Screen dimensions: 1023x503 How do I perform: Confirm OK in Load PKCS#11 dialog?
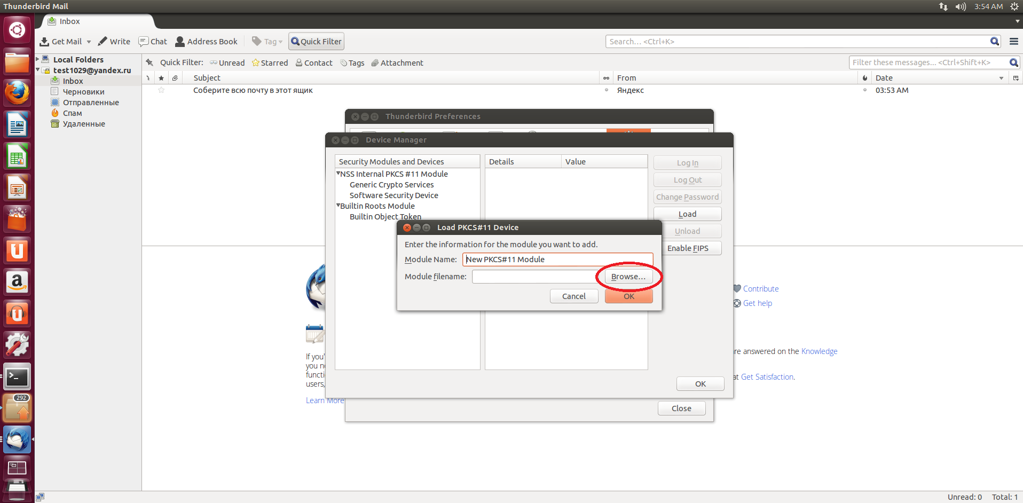coord(629,296)
